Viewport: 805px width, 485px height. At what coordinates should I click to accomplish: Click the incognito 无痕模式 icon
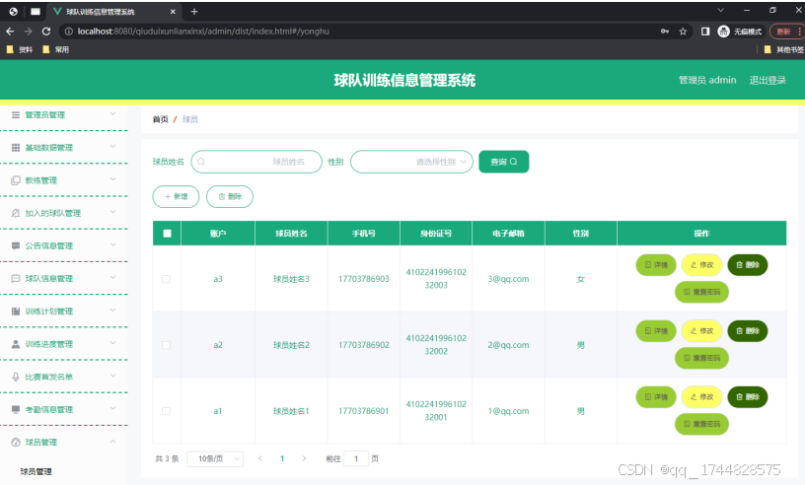(x=723, y=32)
